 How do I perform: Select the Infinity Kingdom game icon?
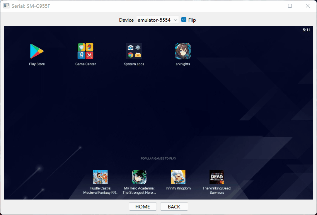[178, 177]
